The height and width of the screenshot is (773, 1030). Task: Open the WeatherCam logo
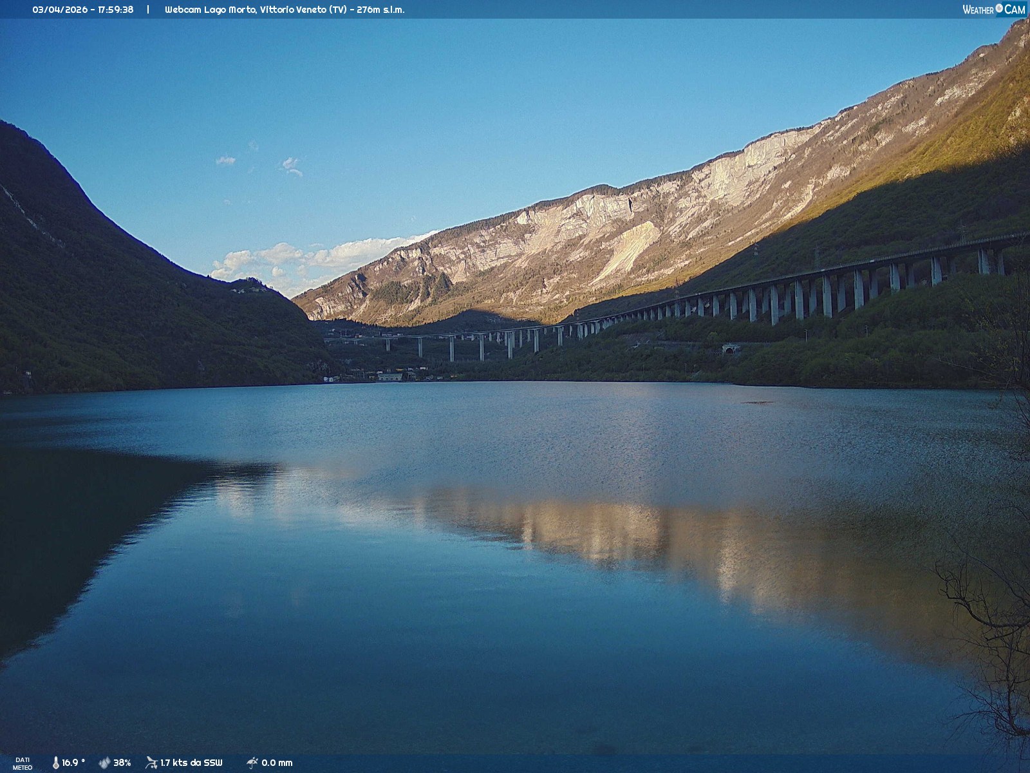click(x=993, y=9)
